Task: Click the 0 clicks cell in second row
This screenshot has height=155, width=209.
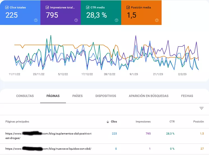Action: click(116, 149)
